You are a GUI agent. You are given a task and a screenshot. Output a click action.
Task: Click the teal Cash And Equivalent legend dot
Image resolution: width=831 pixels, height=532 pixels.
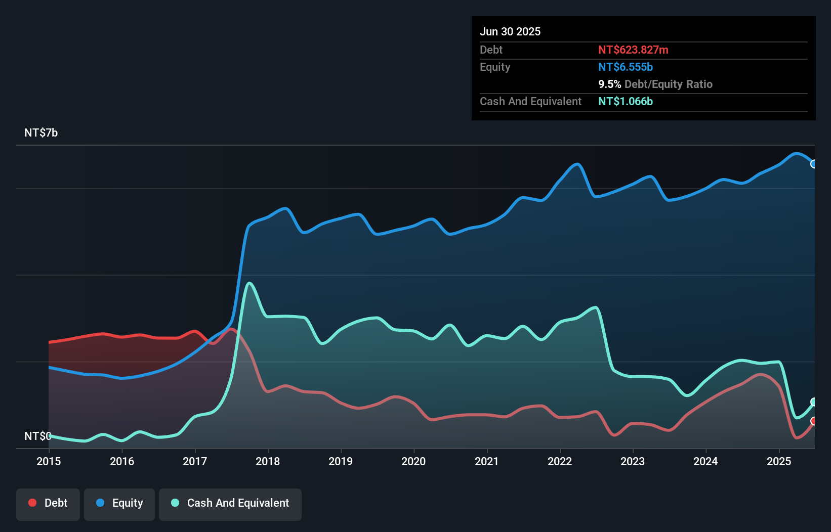click(175, 503)
